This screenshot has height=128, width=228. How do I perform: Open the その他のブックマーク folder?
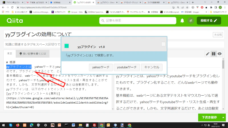coord(218,12)
